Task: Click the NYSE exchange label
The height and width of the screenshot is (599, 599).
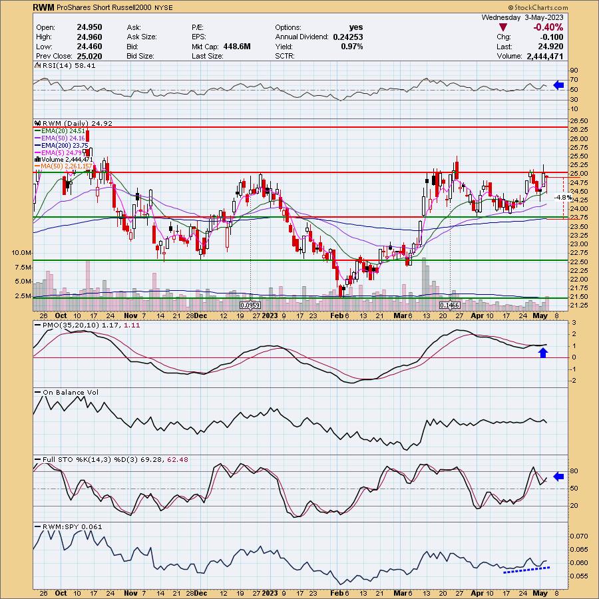Action: pos(164,7)
